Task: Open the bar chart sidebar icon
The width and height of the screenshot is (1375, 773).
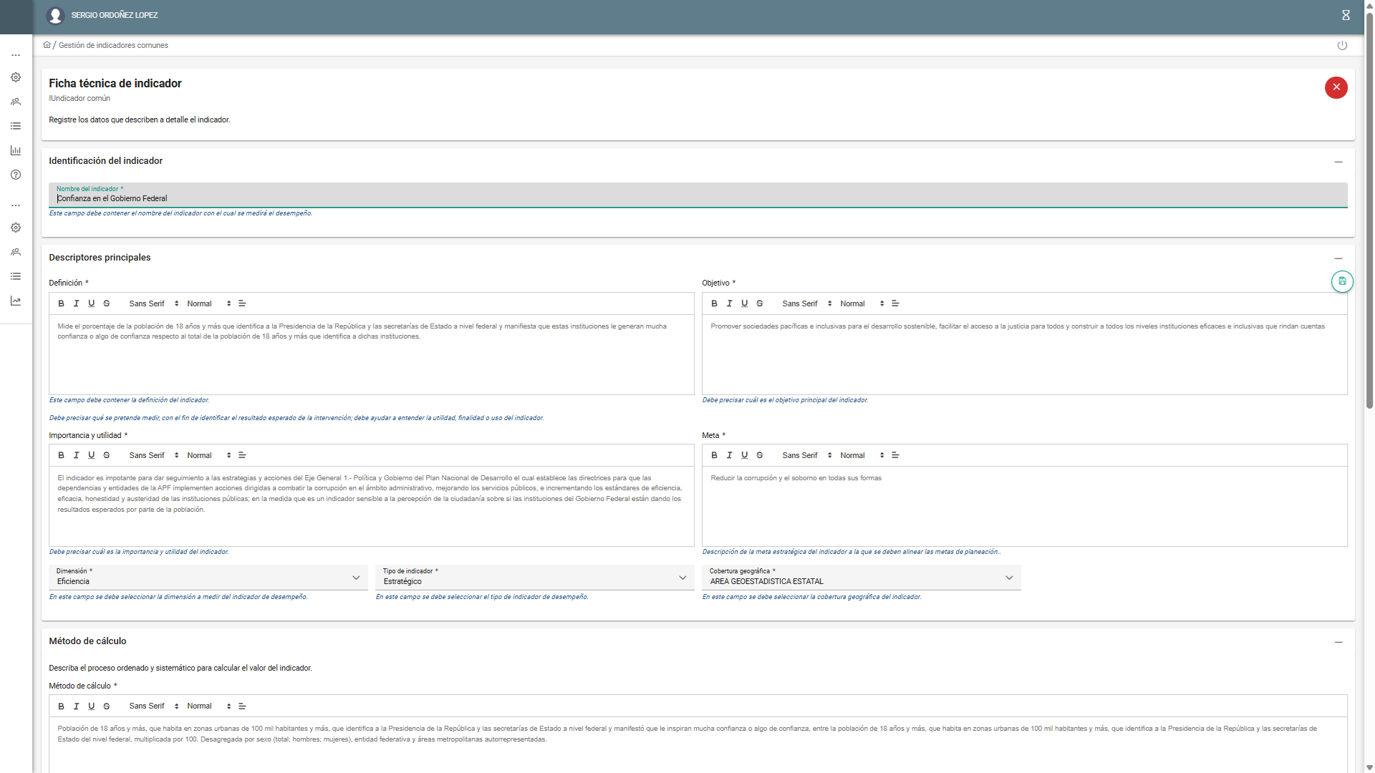Action: point(16,150)
